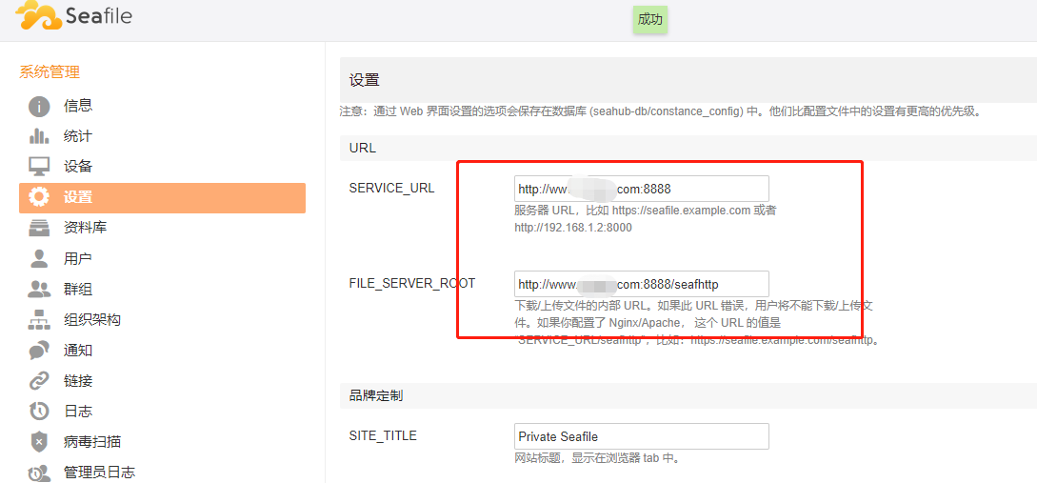Click the 设置 gear icon

click(x=39, y=197)
